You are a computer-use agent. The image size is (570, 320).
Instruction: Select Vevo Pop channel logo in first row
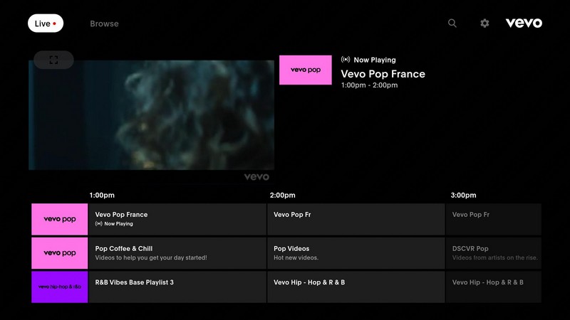[x=60, y=219]
